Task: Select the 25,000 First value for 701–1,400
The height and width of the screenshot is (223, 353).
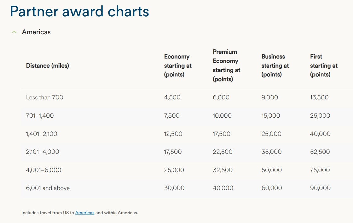Action: click(320, 115)
